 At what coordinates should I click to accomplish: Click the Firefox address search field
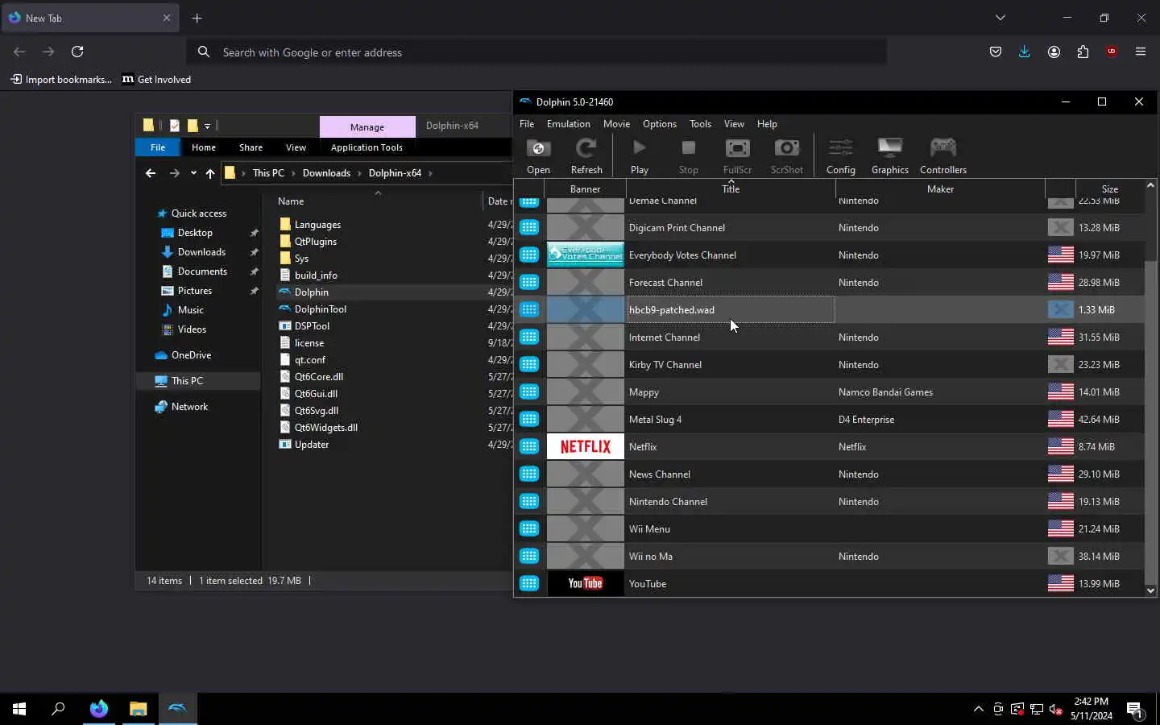[536, 52]
